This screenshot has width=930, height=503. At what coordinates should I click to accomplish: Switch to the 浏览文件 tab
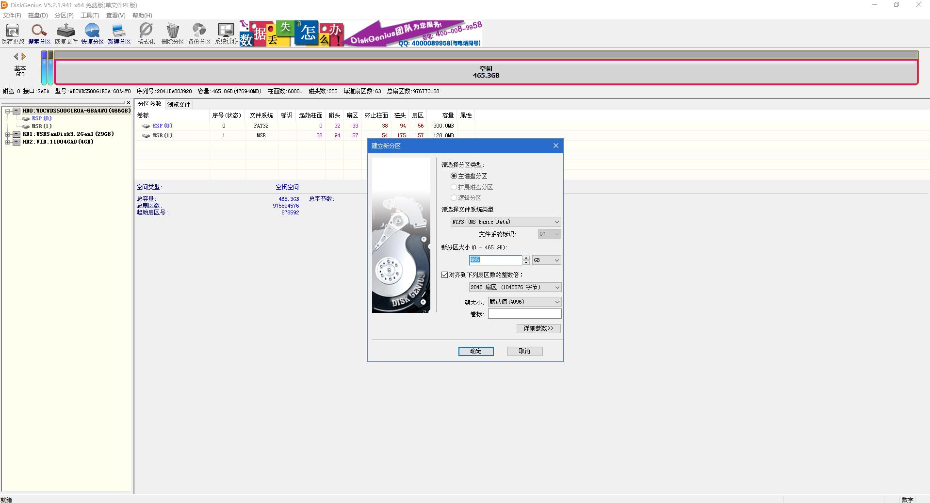click(179, 105)
